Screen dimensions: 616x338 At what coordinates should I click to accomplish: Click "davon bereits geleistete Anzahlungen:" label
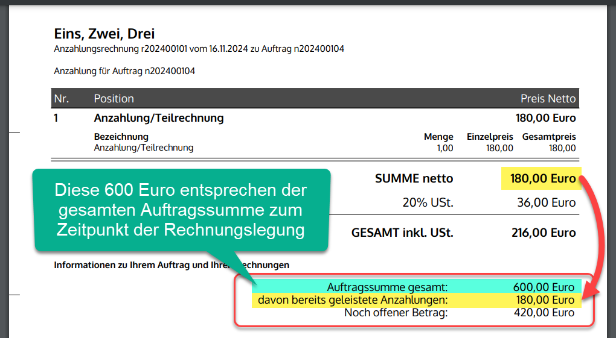[x=353, y=301]
